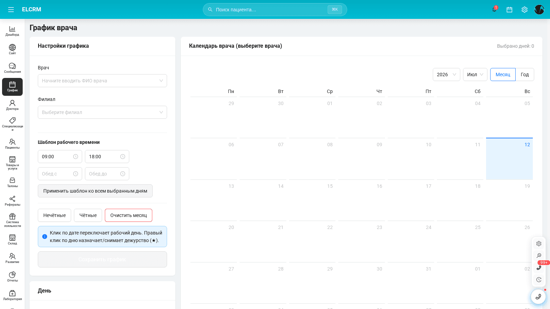Open the Рефералы sidebar section
This screenshot has height=309, width=550.
(x=12, y=201)
